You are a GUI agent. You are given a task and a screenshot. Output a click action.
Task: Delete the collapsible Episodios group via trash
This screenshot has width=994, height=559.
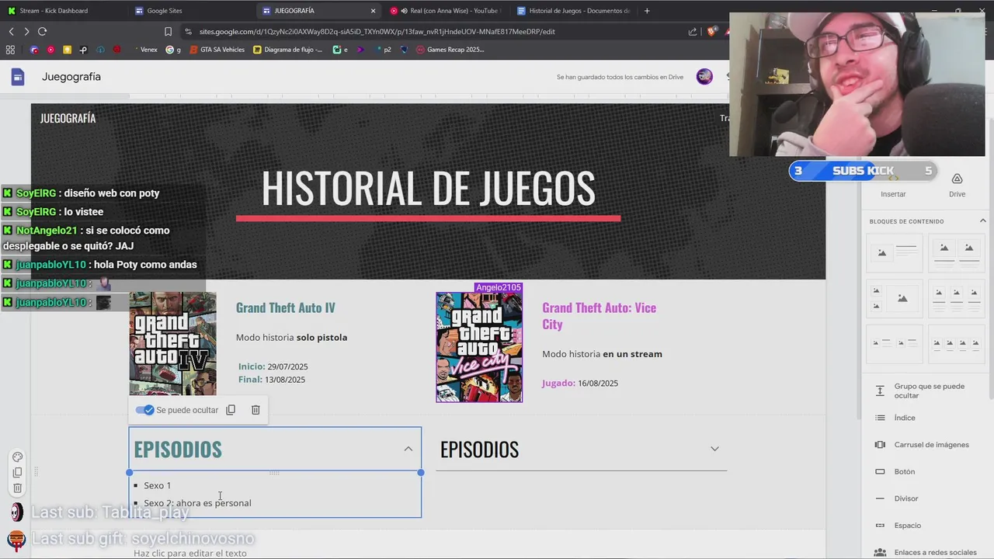point(255,410)
